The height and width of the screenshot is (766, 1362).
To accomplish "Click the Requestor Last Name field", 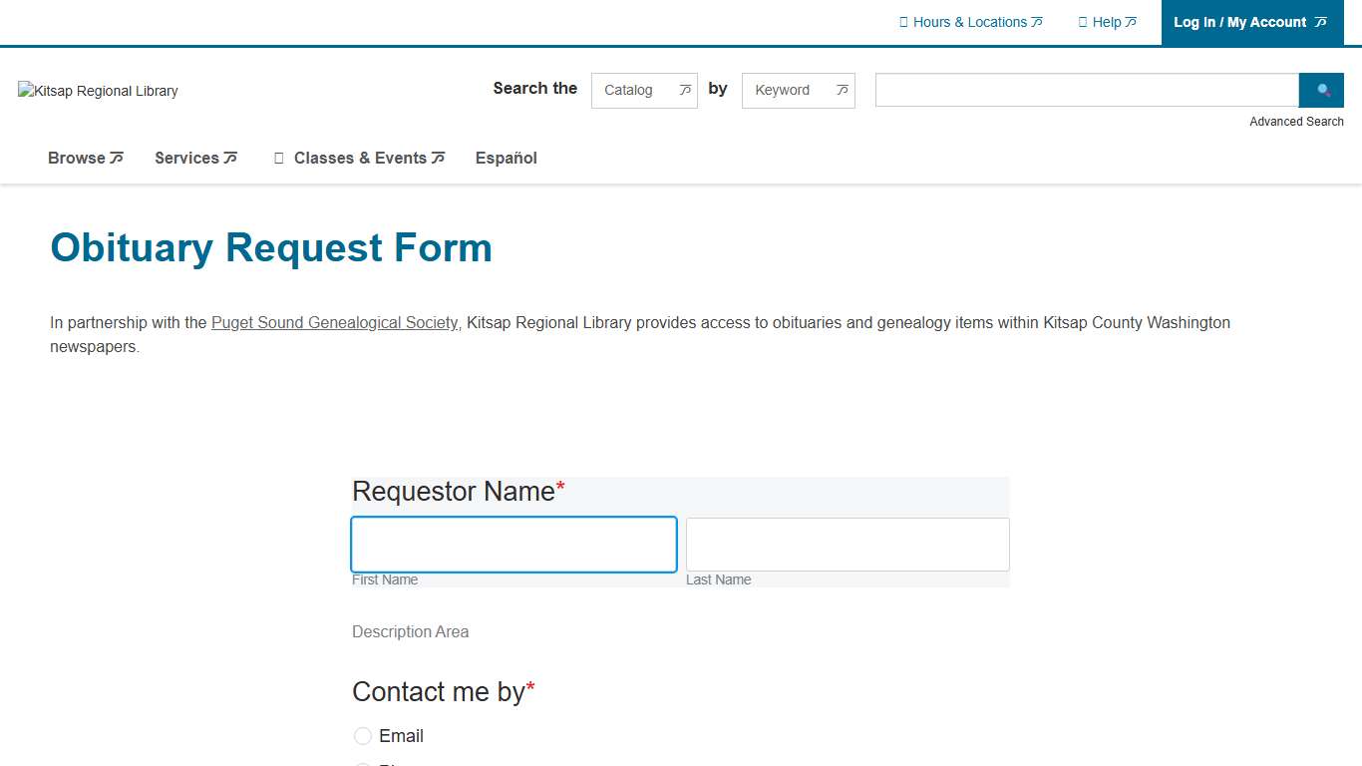I will tap(848, 545).
